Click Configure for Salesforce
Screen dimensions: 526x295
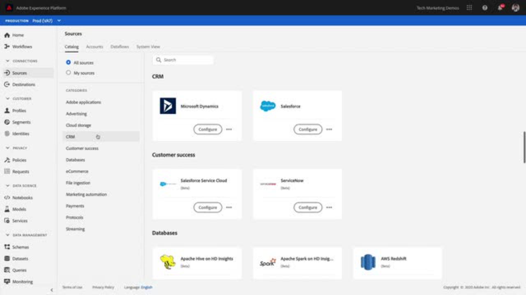coord(308,129)
